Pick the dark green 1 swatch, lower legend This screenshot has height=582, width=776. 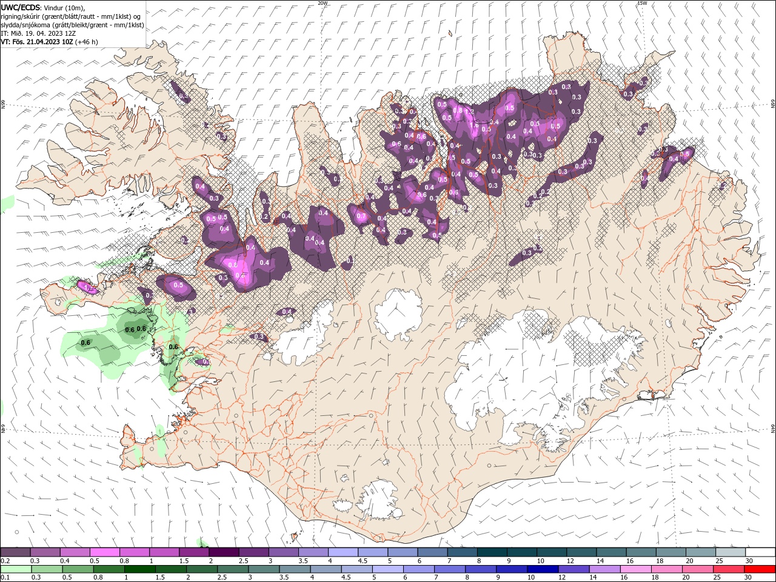click(x=139, y=569)
